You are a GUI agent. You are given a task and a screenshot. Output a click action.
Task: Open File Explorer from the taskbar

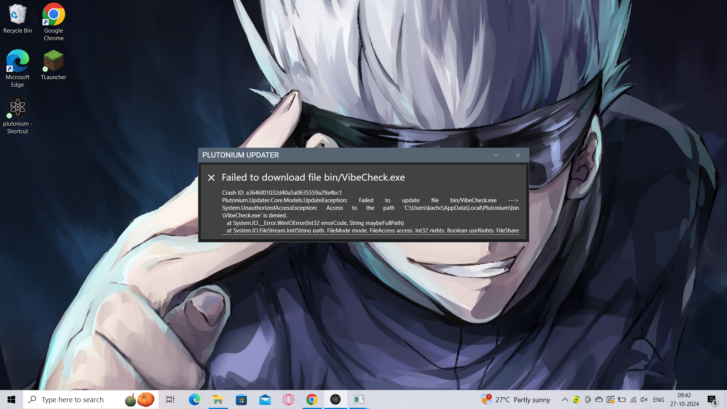pos(218,400)
